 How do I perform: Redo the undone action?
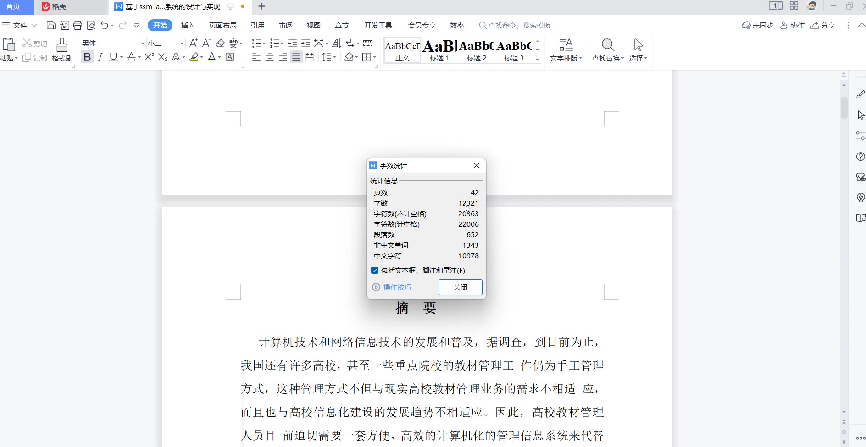point(122,25)
